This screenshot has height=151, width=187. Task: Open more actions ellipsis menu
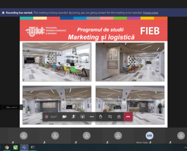(92, 117)
